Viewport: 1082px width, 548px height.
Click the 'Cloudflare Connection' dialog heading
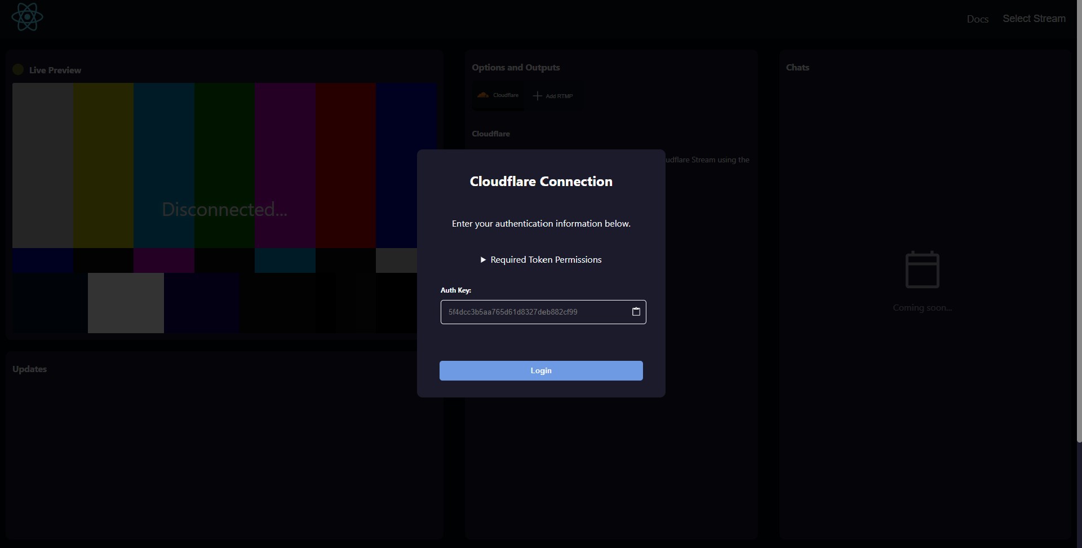[x=541, y=182]
